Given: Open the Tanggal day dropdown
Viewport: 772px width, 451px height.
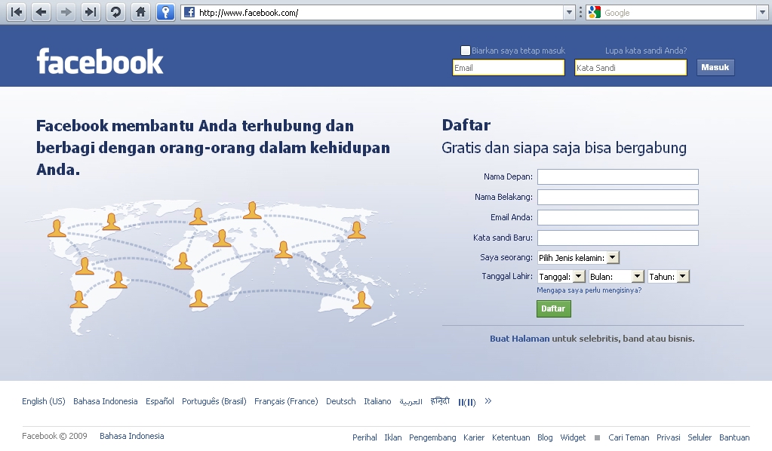Looking at the screenshot, I should 561,276.
